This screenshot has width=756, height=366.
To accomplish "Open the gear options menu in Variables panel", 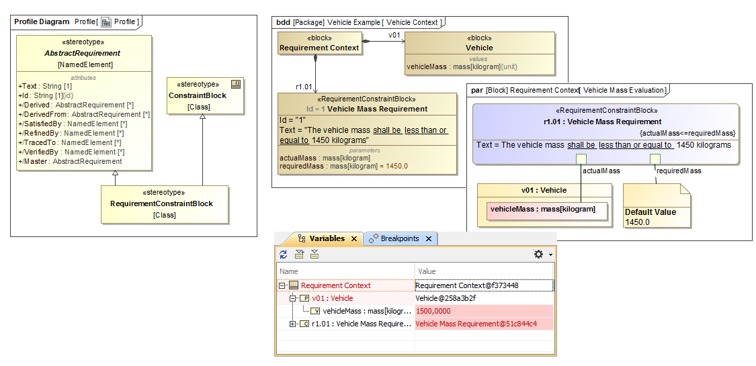I will (x=538, y=255).
